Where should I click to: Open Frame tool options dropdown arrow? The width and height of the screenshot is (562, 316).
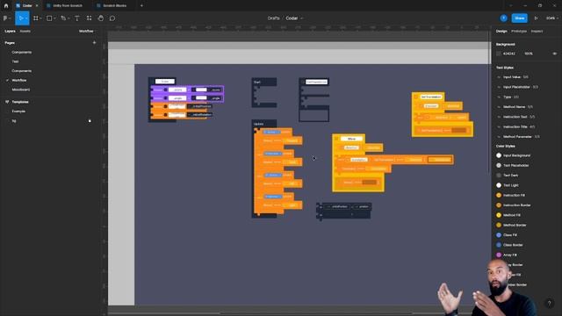(40, 18)
